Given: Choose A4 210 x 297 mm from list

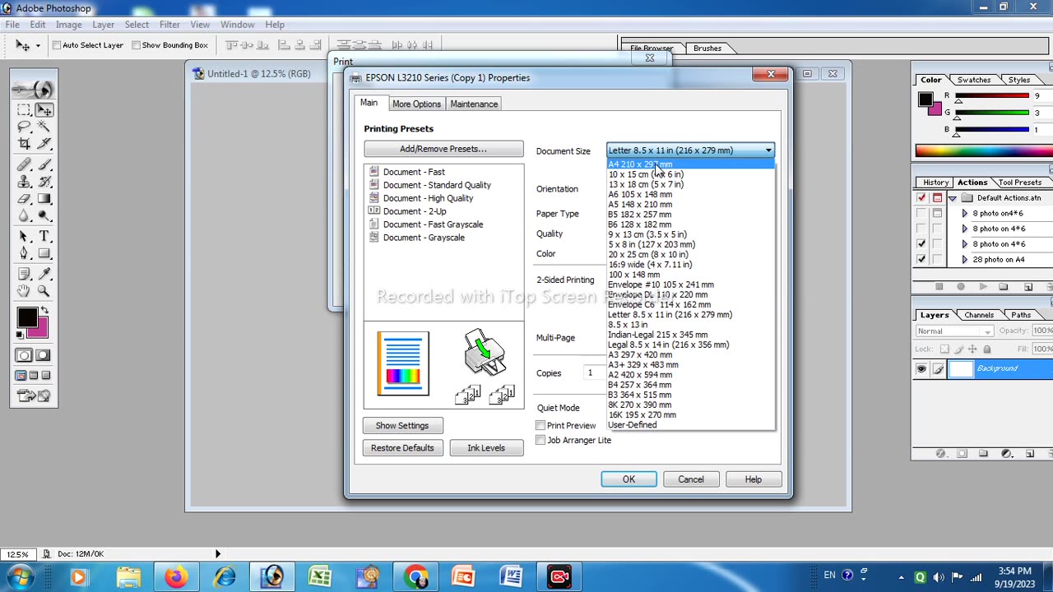Looking at the screenshot, I should click(x=690, y=164).
